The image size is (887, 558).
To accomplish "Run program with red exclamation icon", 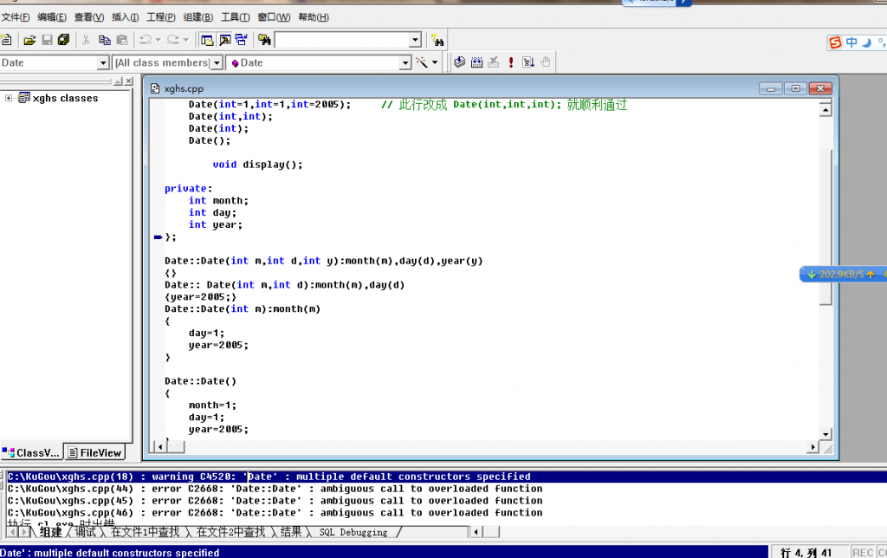I will (511, 62).
